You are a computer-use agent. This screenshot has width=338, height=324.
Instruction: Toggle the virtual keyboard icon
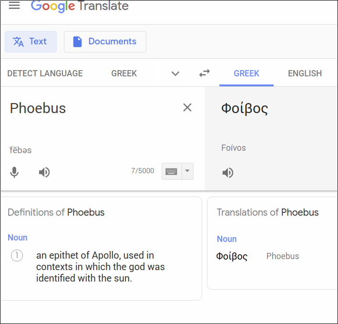(x=172, y=171)
